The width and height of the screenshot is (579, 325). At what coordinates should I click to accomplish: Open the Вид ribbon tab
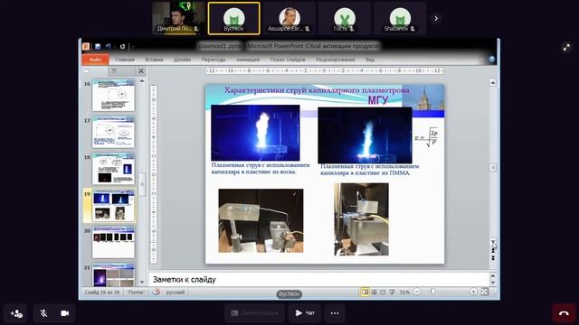click(370, 60)
